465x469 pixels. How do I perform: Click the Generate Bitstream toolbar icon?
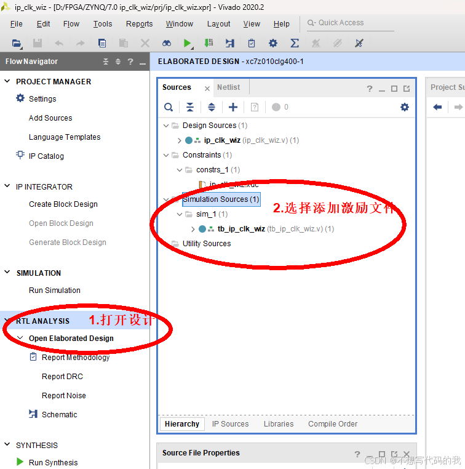coord(209,43)
